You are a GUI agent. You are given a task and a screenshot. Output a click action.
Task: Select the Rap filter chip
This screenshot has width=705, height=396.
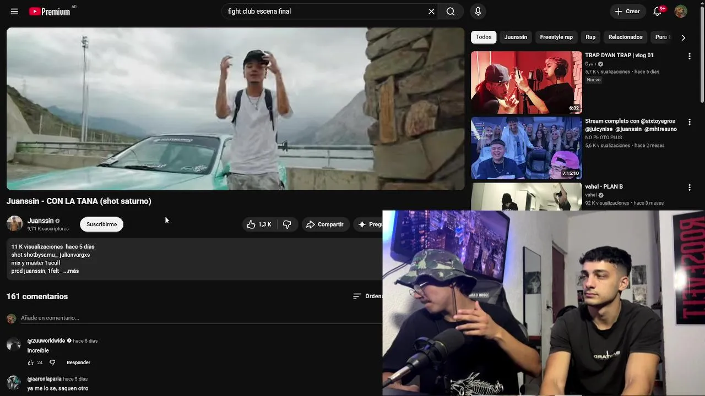(x=590, y=37)
